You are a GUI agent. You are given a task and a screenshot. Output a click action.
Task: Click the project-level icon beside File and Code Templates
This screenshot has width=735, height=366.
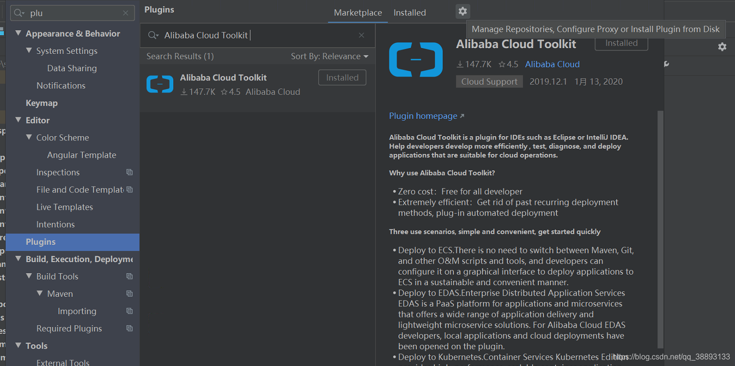[x=129, y=189]
